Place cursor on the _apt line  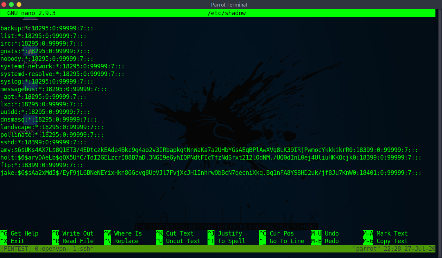coord(44,97)
